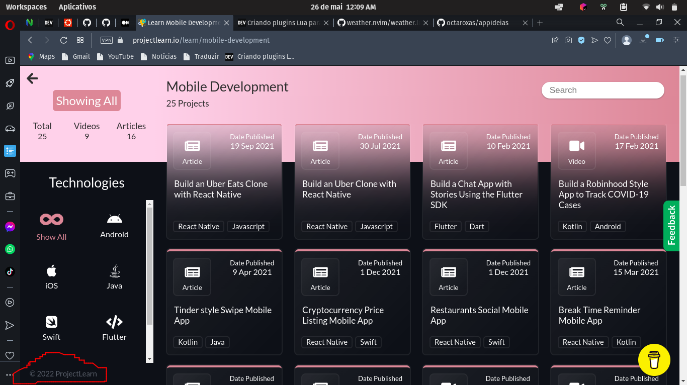
Task: Open TikTok from the sidebar
Action: pos(10,271)
